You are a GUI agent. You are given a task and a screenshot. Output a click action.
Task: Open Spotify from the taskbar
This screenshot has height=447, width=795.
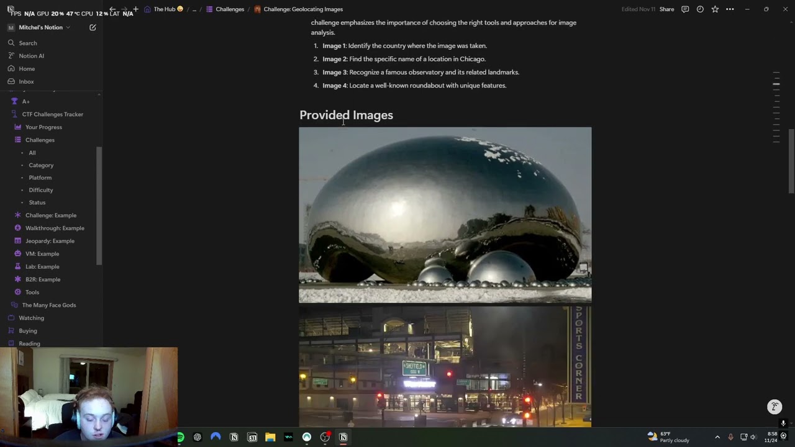point(180,437)
